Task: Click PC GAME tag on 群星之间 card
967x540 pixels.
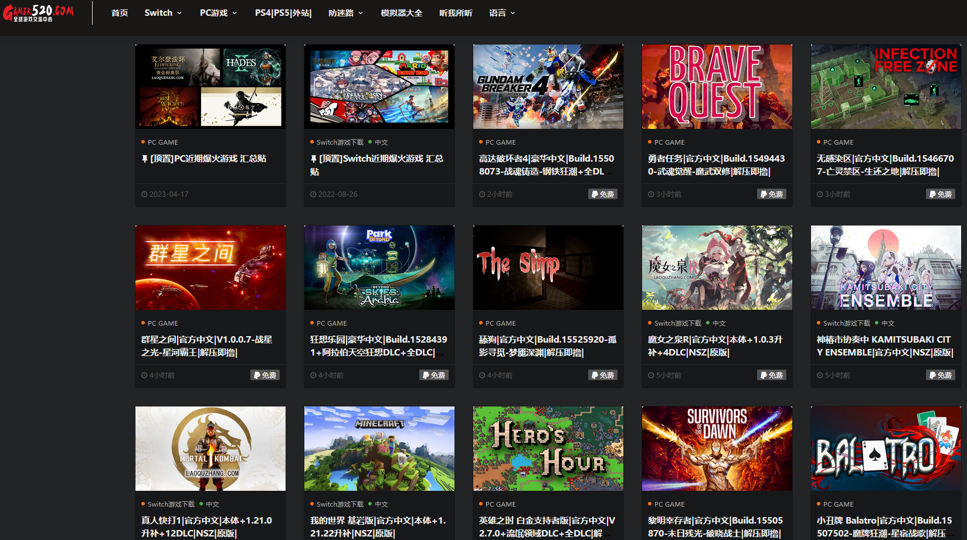Action: [162, 323]
